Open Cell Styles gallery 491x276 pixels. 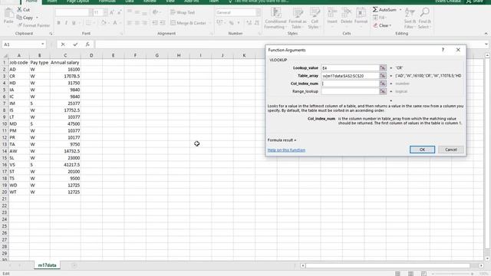point(315,18)
